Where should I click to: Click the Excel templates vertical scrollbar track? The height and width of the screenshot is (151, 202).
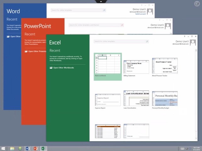(196, 94)
